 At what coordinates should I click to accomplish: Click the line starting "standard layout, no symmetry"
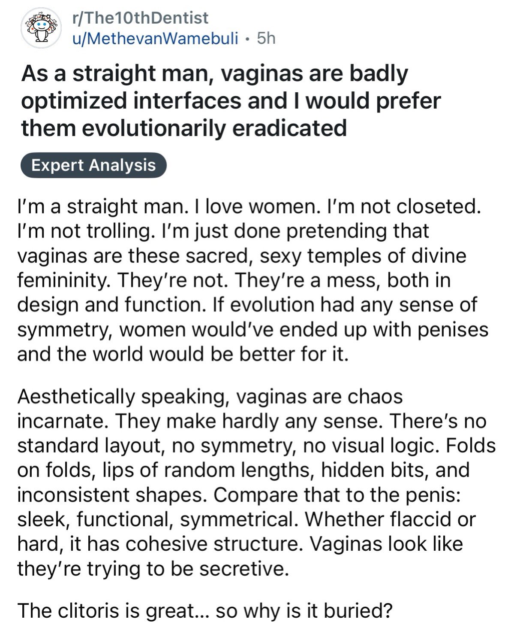[x=256, y=446]
